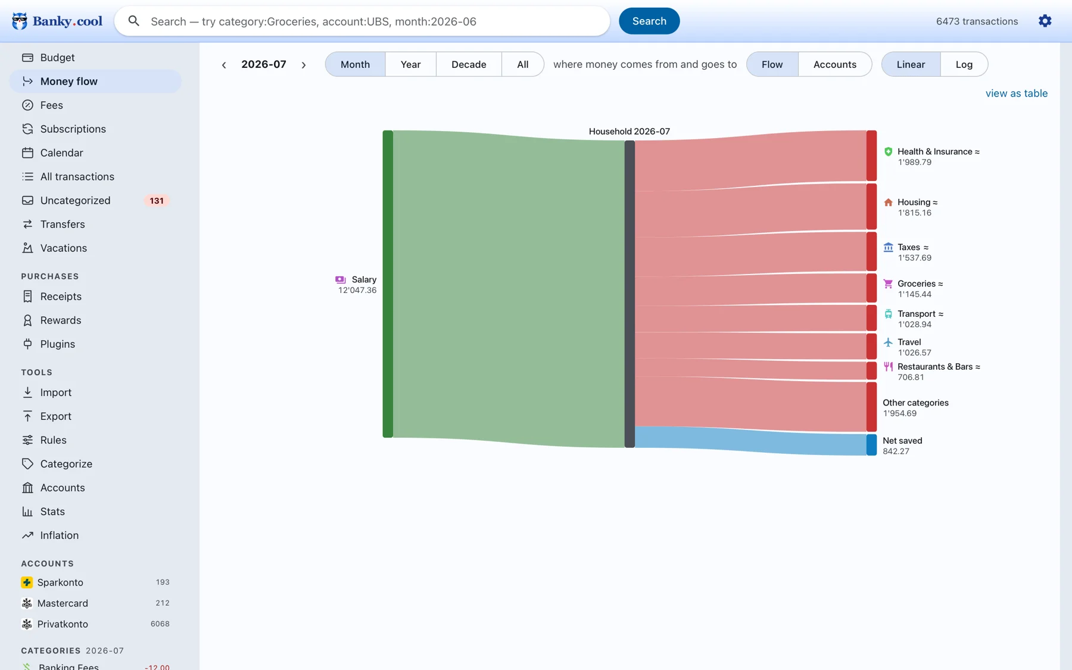Viewport: 1072px width, 670px height.
Task: Click the Fees sidebar icon
Action: (x=27, y=105)
